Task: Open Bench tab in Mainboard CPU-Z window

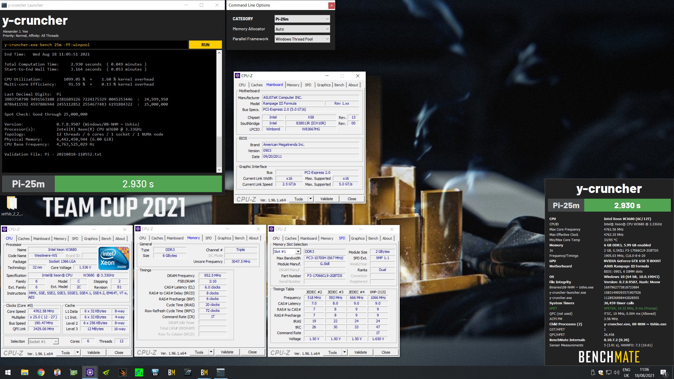Action: coord(339,85)
